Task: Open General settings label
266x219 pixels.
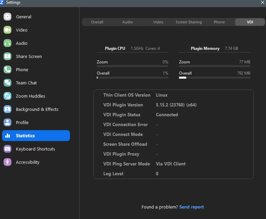Action: [x=23, y=17]
